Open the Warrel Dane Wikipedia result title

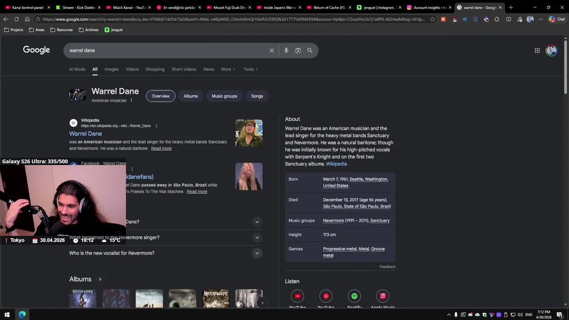point(85,134)
